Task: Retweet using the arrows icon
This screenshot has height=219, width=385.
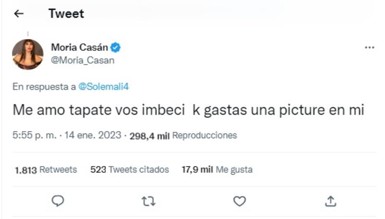Action: point(149,201)
